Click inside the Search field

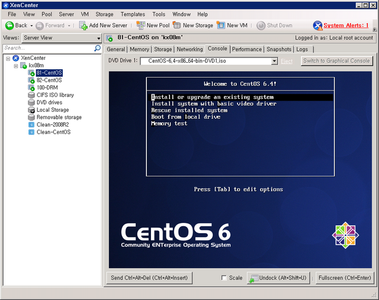(x=49, y=48)
